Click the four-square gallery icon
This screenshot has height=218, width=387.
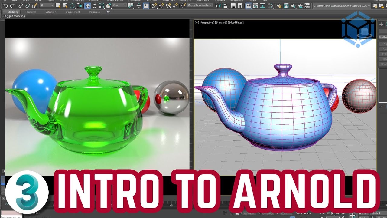(307, 6)
